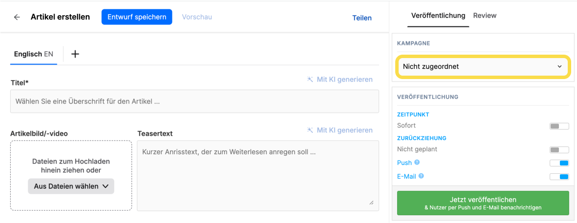This screenshot has width=577, height=223.
Task: Click into the Titel input field
Action: (x=194, y=101)
